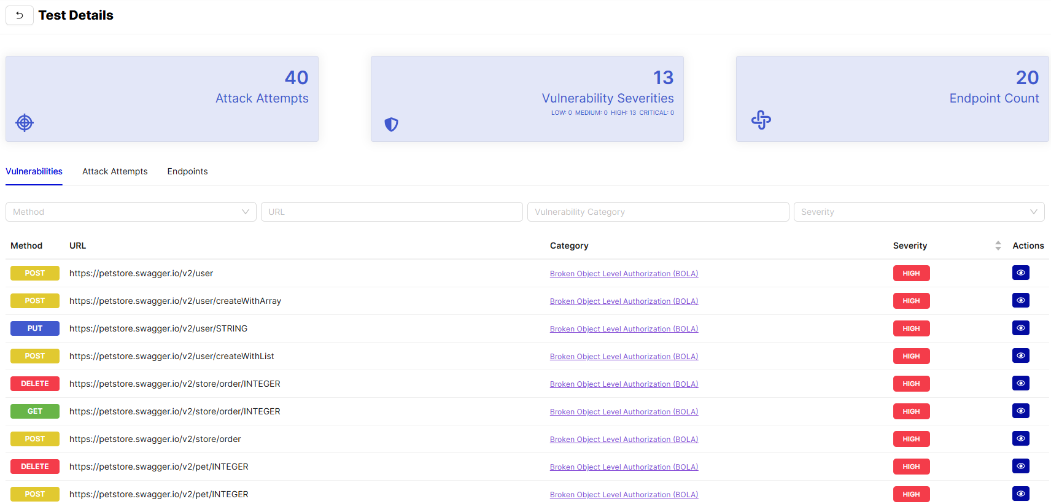Expand the Severity filter dropdown
Screen dimensions: 1051x504
point(918,212)
